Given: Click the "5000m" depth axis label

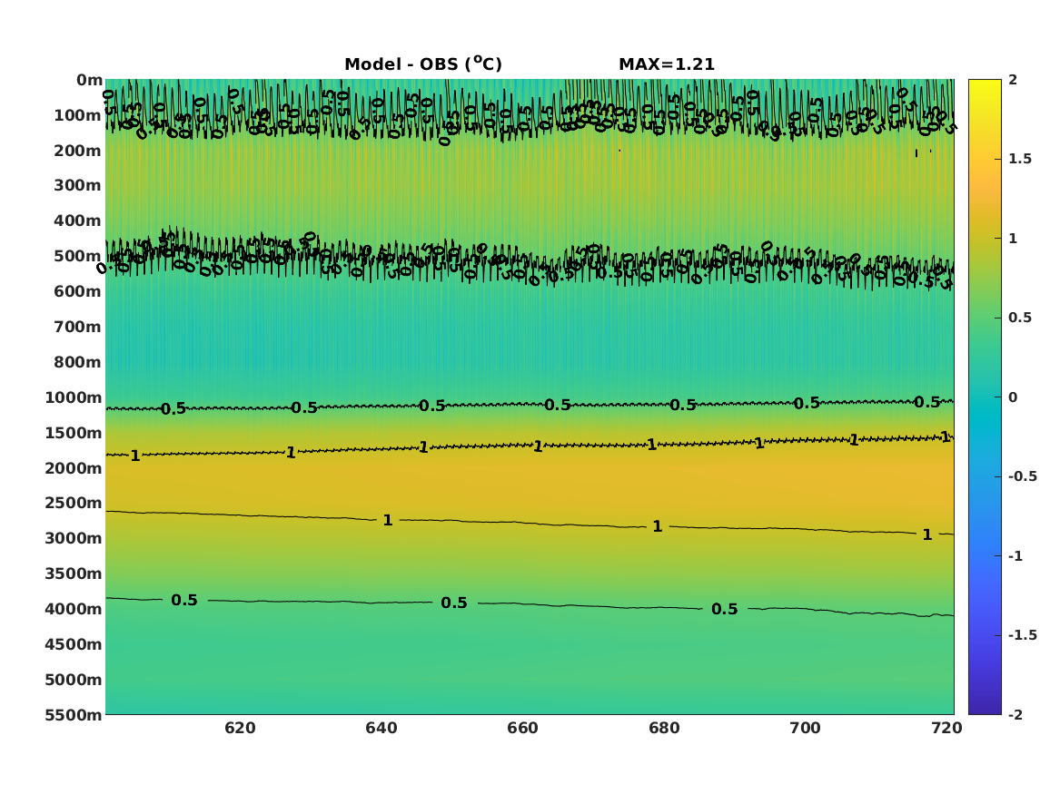Looking at the screenshot, I should click(74, 680).
